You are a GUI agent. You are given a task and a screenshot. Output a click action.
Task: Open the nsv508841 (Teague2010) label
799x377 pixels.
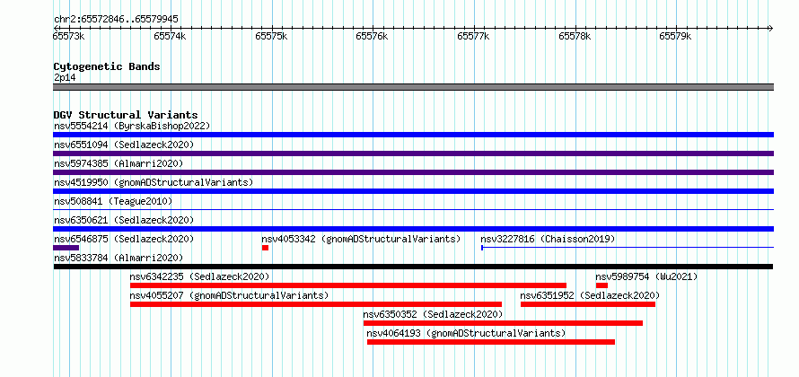(113, 201)
